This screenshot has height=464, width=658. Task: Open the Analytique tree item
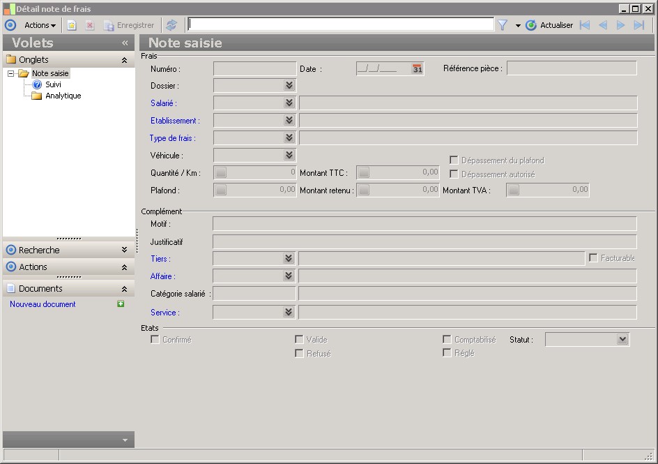pyautogui.click(x=63, y=96)
